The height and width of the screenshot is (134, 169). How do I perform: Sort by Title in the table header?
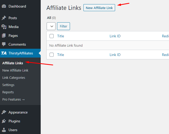pos(61,36)
